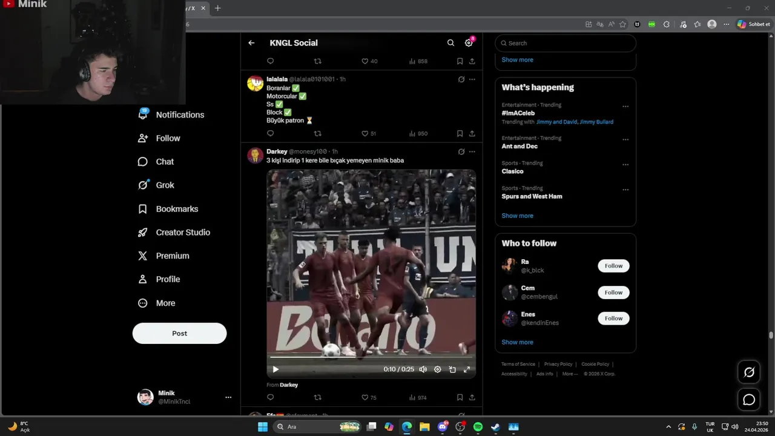View analytics of Darkey's post showing 974
Screen dimensions: 775x436
coord(418,397)
